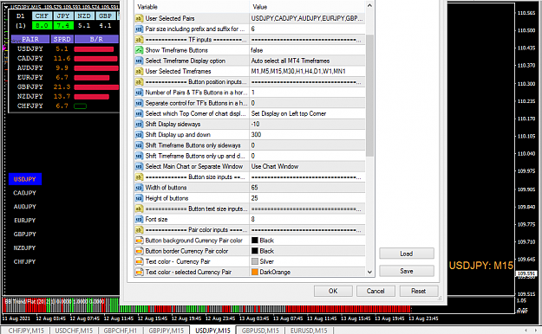
Task: Click the icon beside Button position inputs separator
Action: [139, 82]
